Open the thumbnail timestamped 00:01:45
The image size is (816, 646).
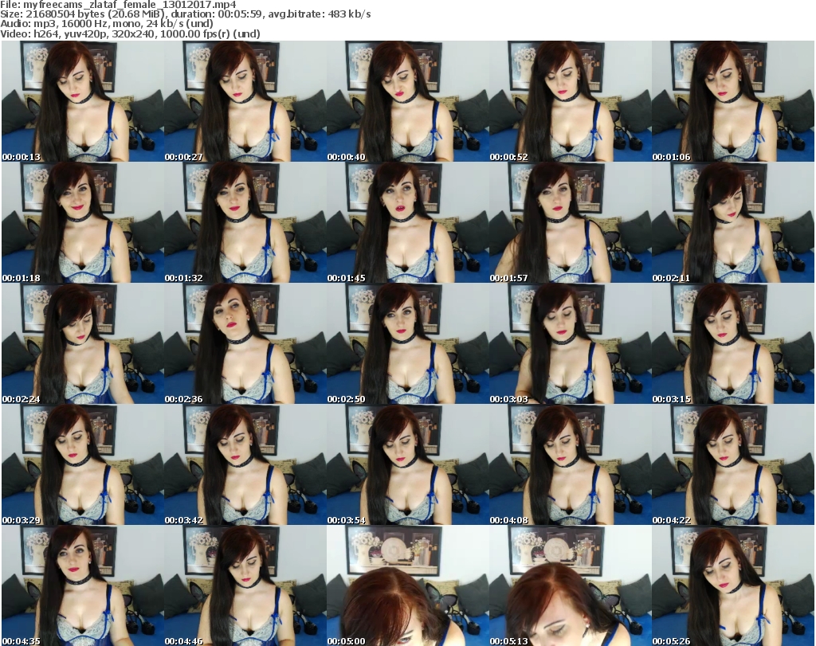click(x=407, y=222)
